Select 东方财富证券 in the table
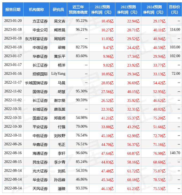The height and width of the screenshot is (195, 182). coord(36,39)
